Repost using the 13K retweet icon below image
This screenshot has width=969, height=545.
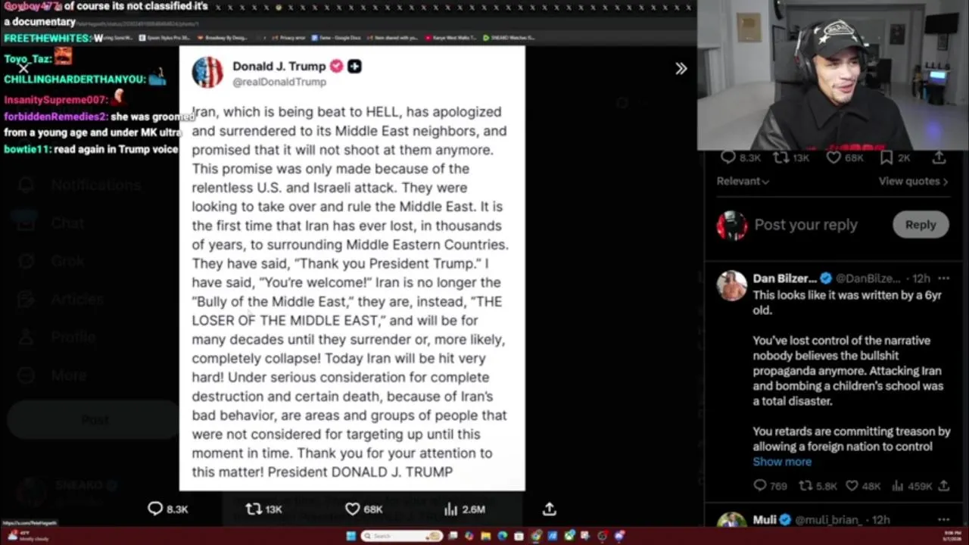click(x=254, y=509)
